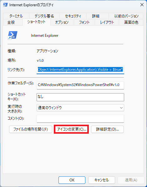
Task: Close the properties dialog with X
Action: point(142,5)
